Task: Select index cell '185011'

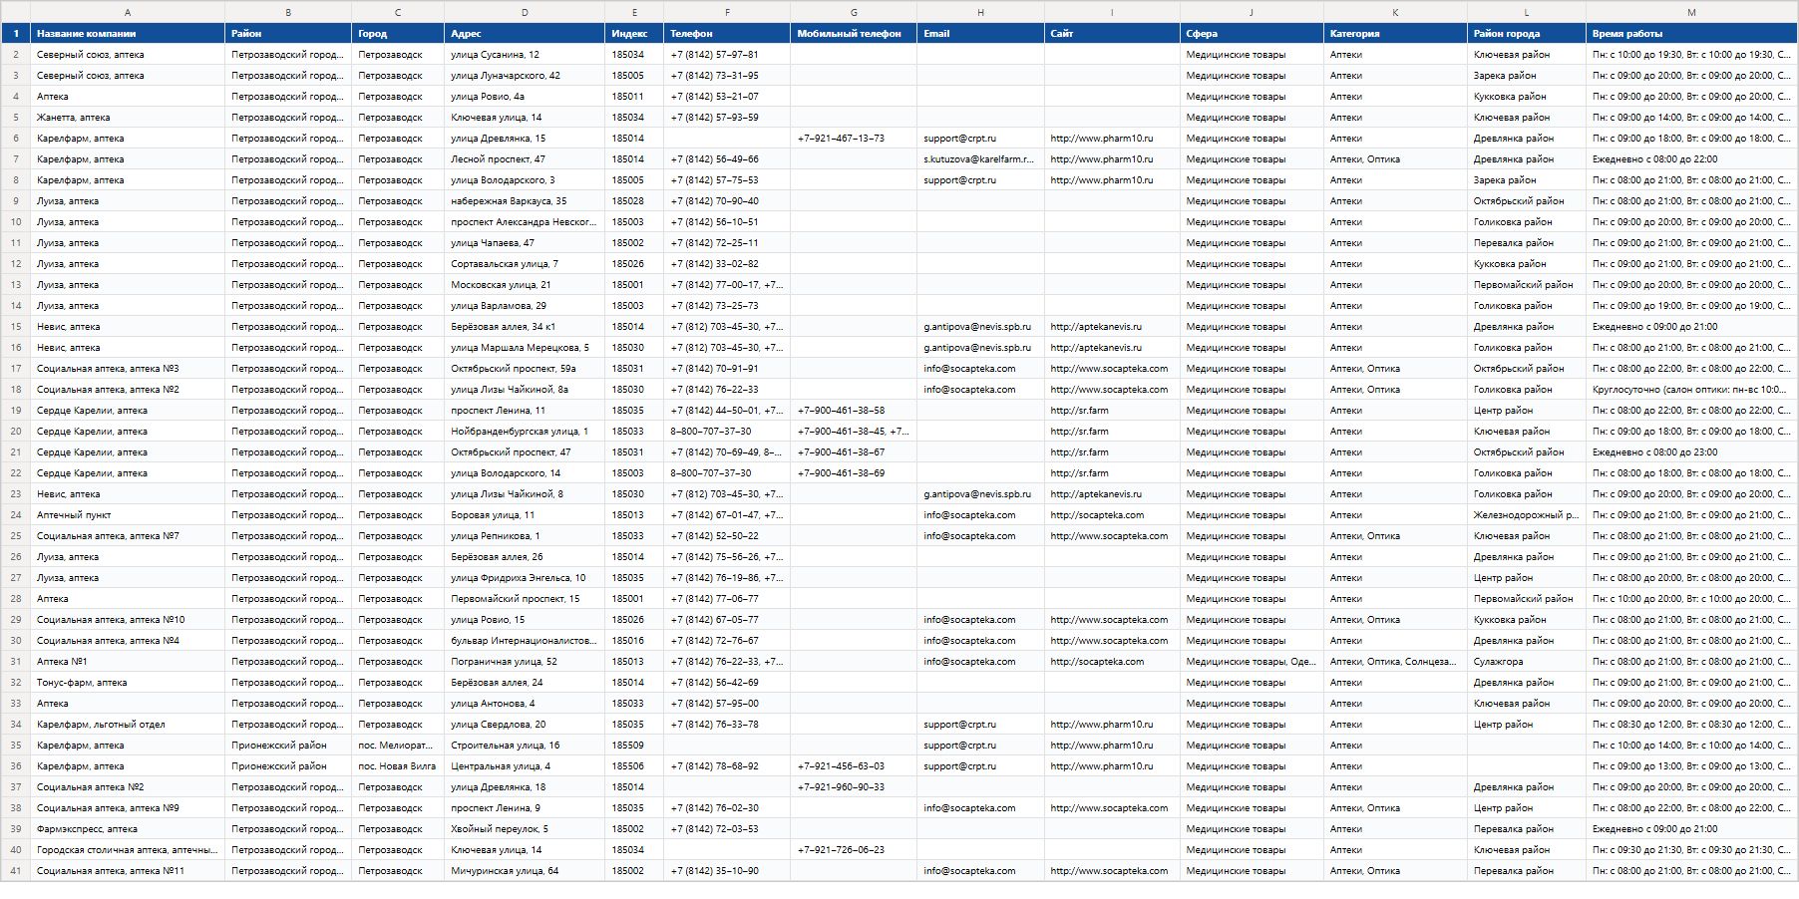Action: tap(634, 97)
